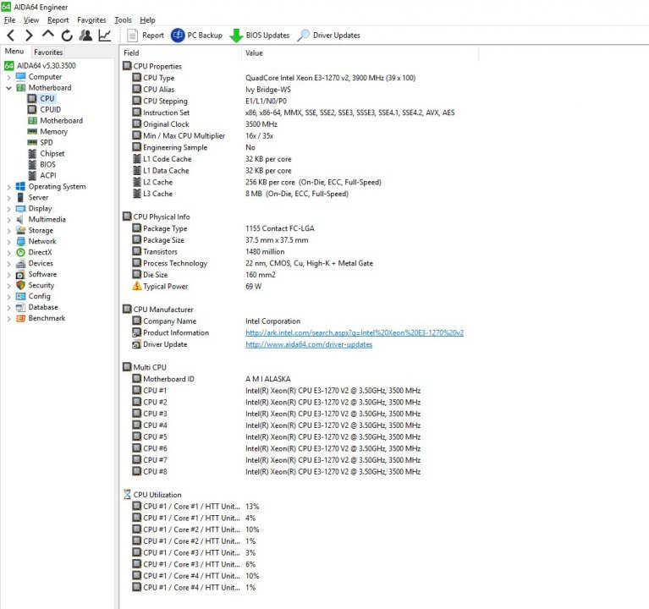Open the aida64.com driver-updates link

pyautogui.click(x=309, y=344)
